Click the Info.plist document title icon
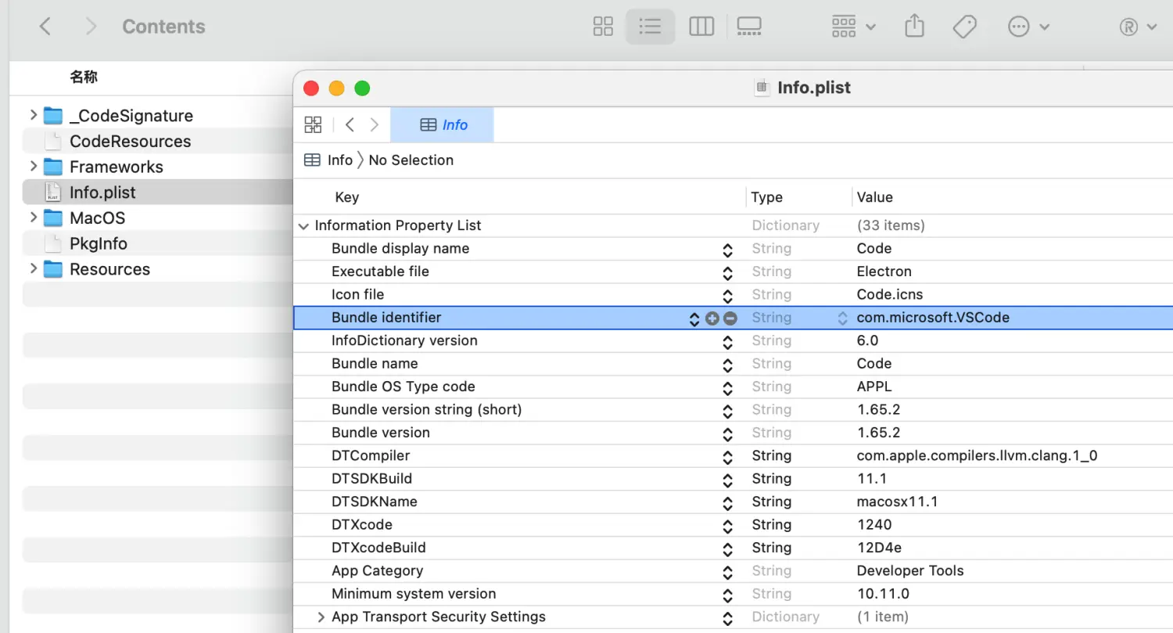The image size is (1173, 633). pyautogui.click(x=762, y=88)
